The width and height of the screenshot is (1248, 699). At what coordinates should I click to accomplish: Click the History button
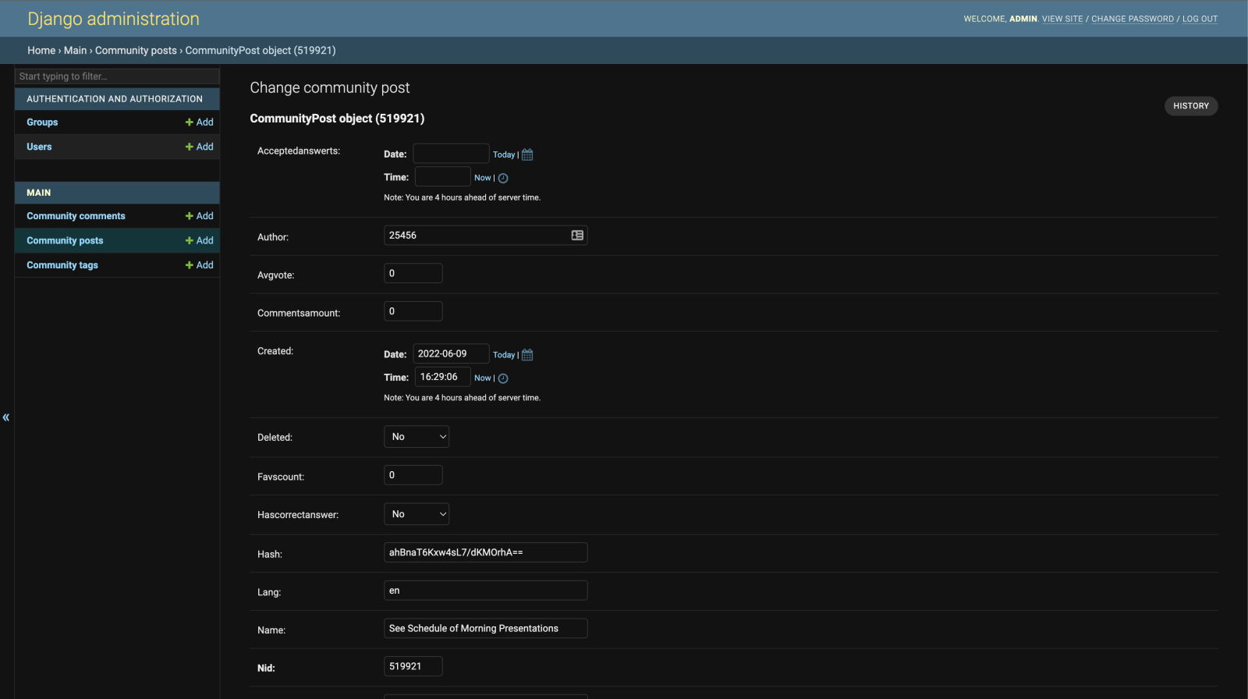pos(1190,106)
